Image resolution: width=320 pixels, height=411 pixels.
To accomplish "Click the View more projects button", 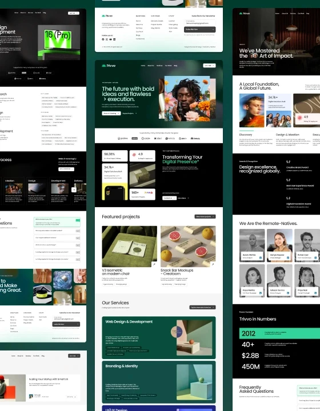I will 205,216.
